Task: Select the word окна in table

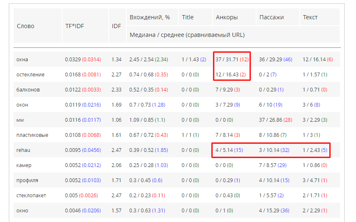Action: tap(22, 60)
